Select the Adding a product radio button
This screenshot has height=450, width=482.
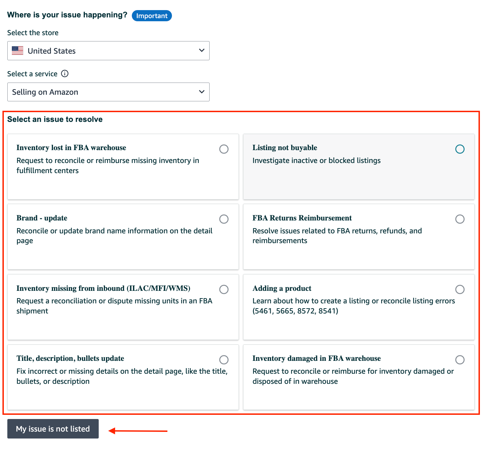(x=460, y=289)
